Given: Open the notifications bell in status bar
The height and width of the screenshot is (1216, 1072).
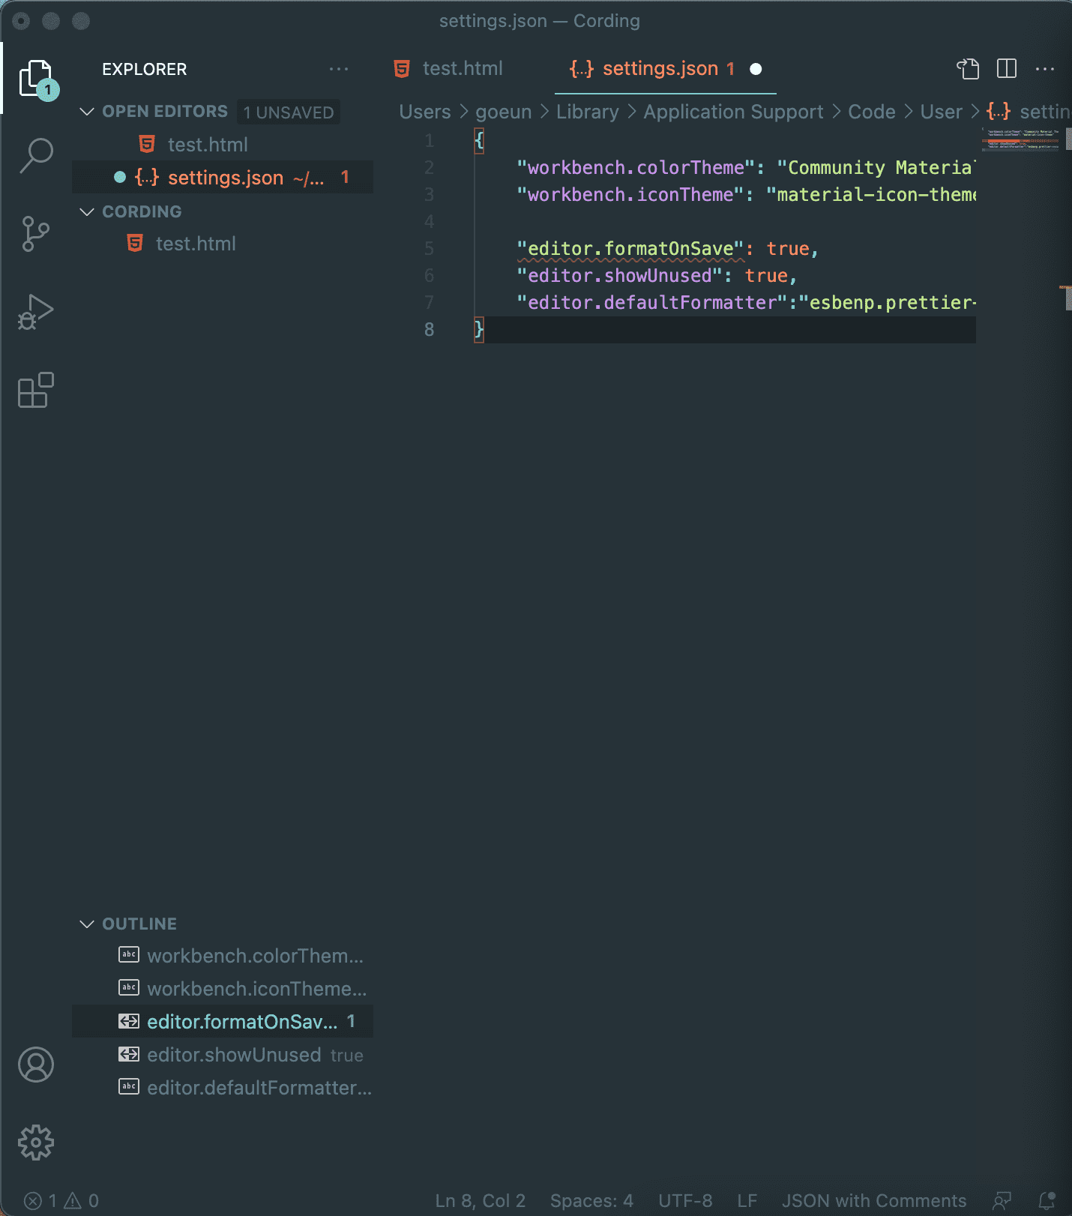Looking at the screenshot, I should tap(1047, 1200).
